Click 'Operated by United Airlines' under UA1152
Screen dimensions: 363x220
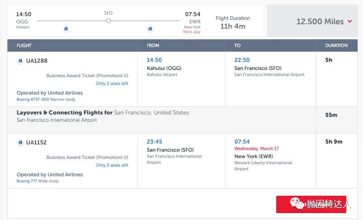point(50,175)
